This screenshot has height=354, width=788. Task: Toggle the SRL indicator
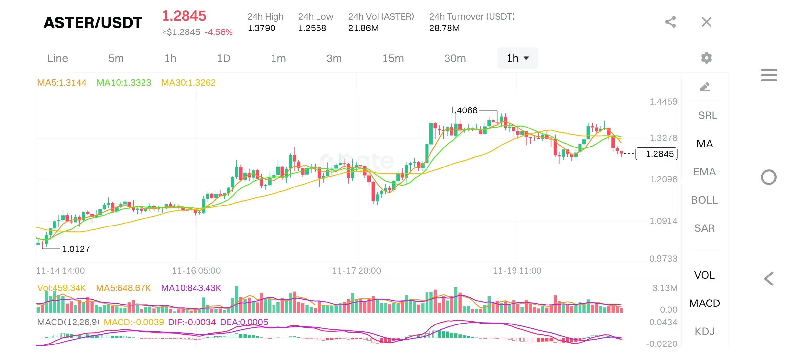point(708,115)
